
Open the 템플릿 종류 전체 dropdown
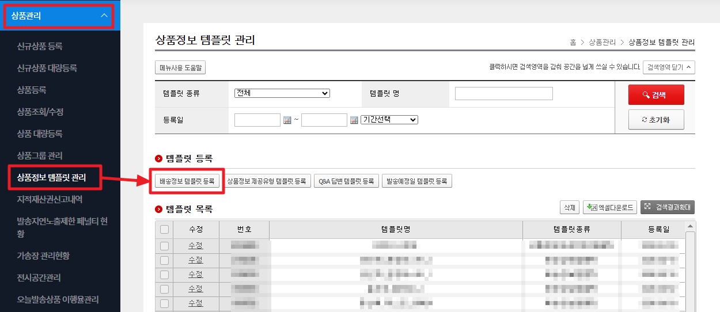click(282, 93)
